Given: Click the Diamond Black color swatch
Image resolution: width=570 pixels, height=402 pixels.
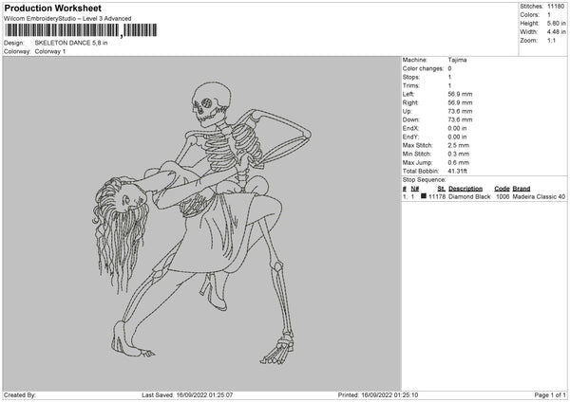Looking at the screenshot, I should [425, 196].
